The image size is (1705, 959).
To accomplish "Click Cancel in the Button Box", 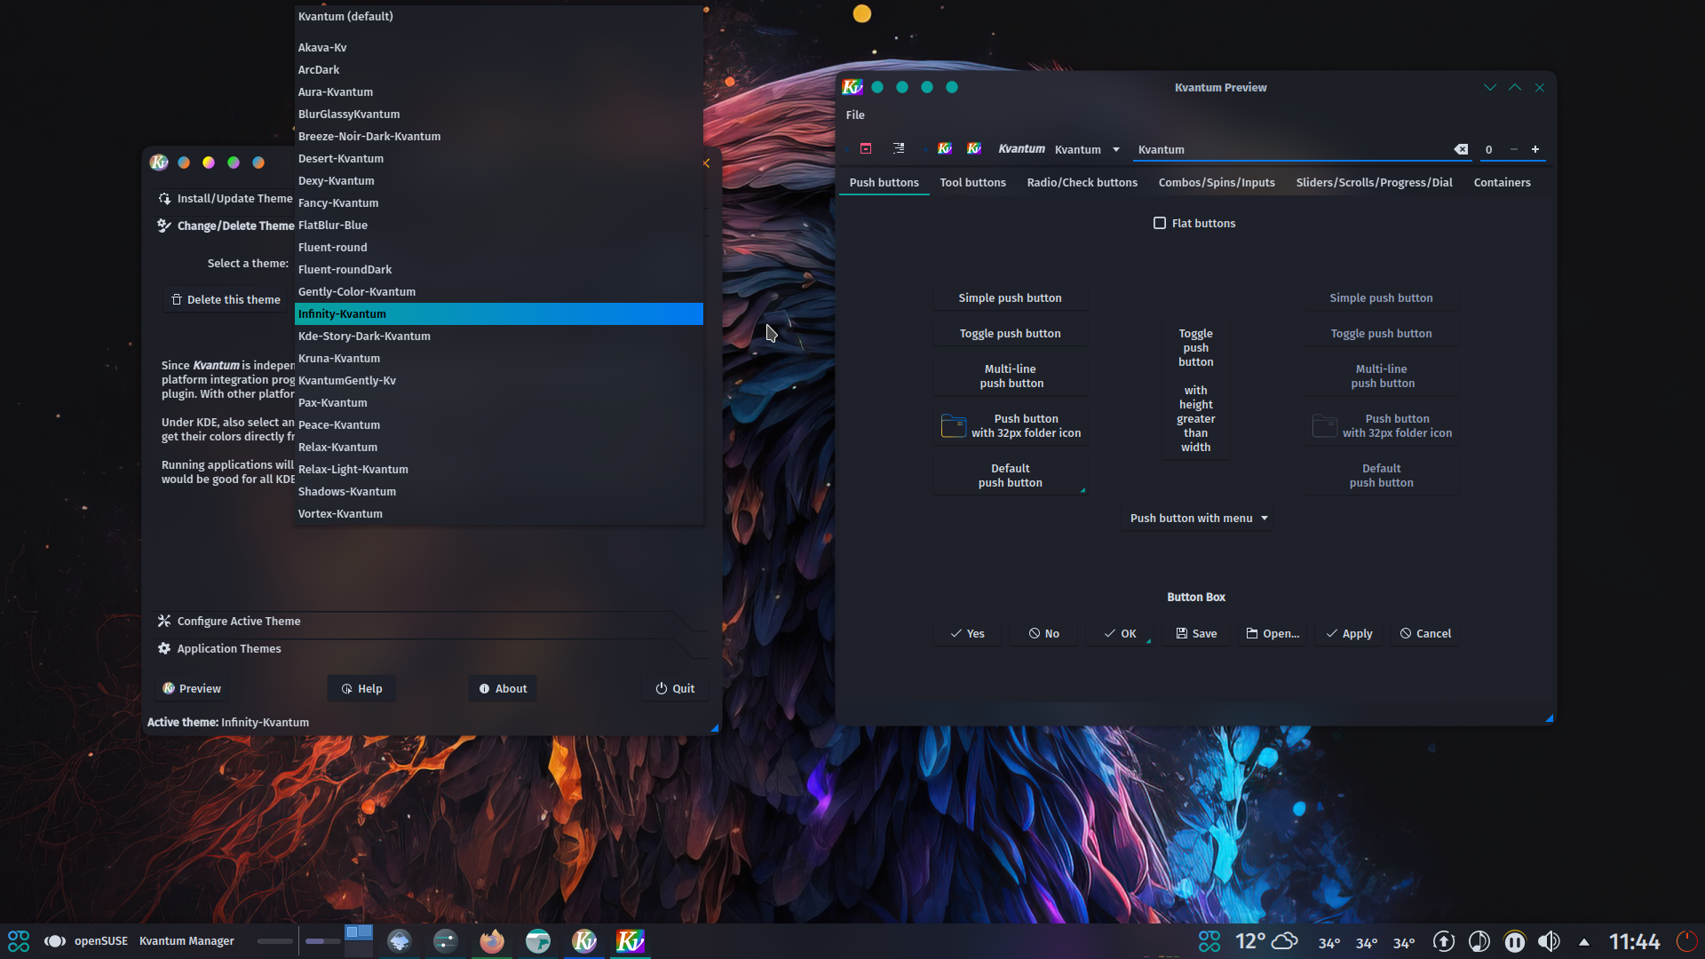I will pyautogui.click(x=1425, y=633).
